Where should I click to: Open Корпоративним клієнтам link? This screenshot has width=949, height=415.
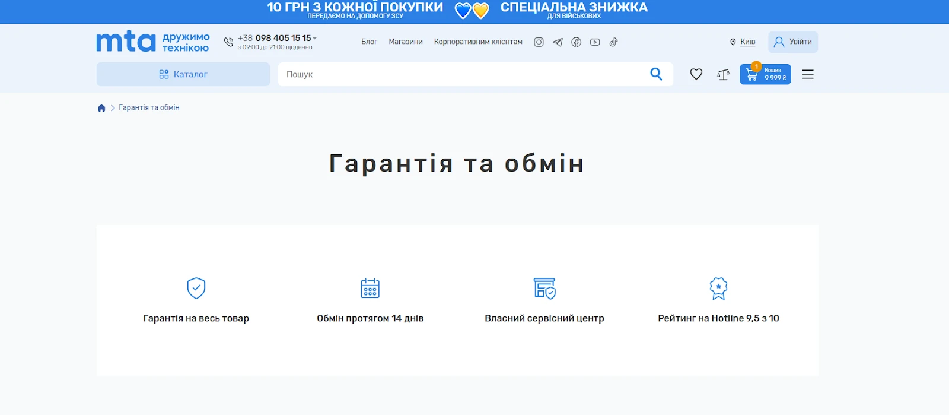tap(478, 42)
